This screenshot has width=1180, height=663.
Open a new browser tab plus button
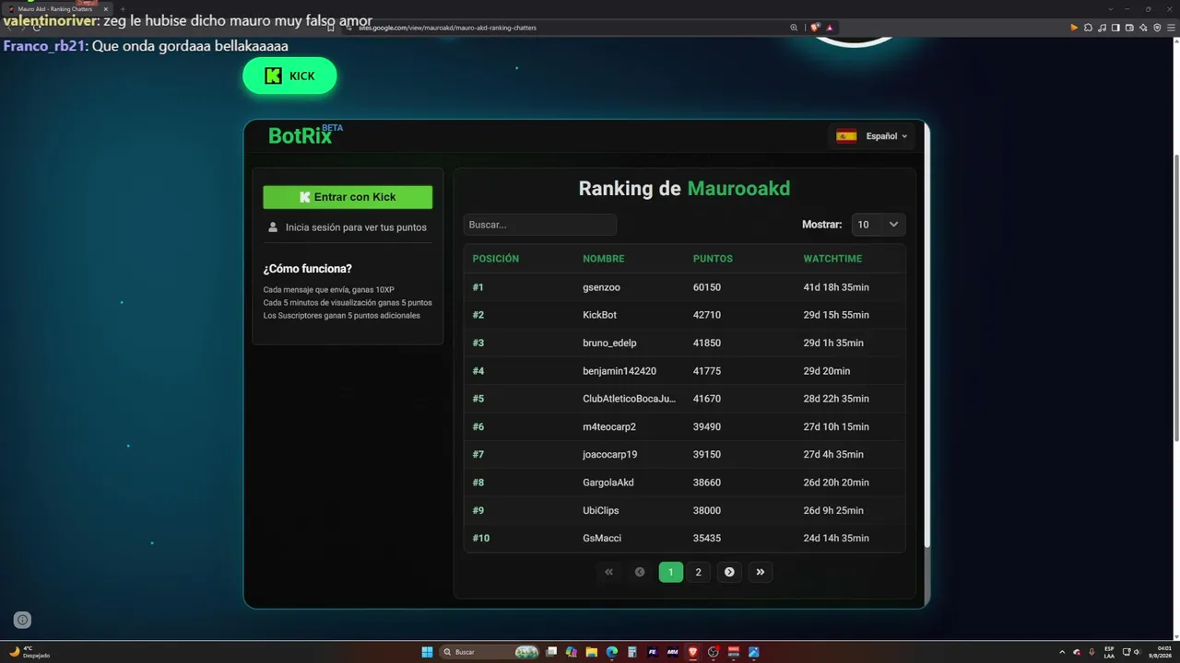tap(123, 9)
